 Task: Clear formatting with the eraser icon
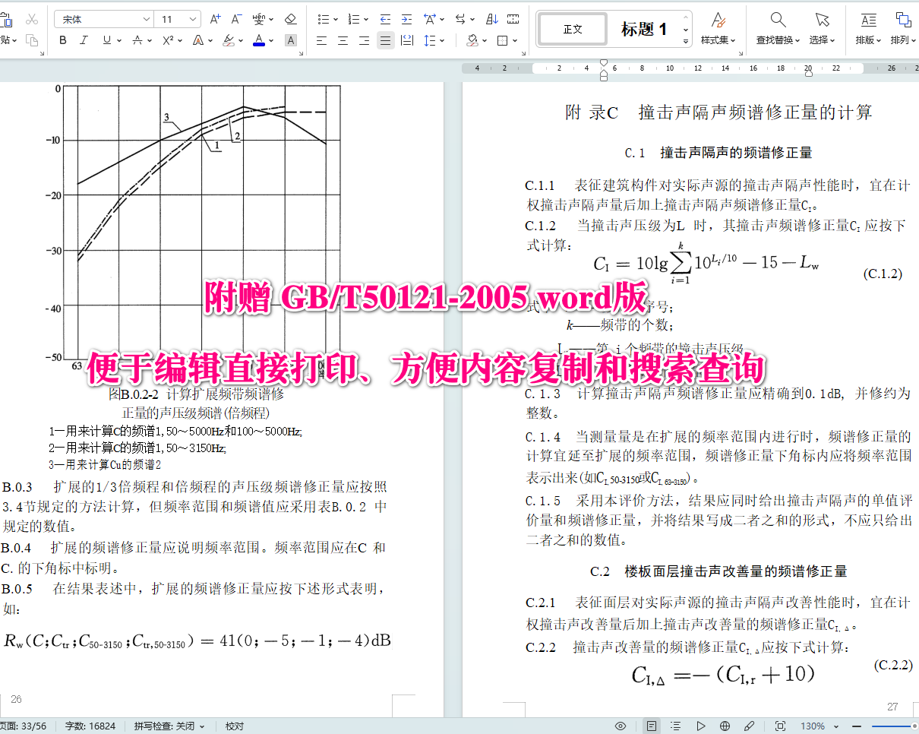291,20
